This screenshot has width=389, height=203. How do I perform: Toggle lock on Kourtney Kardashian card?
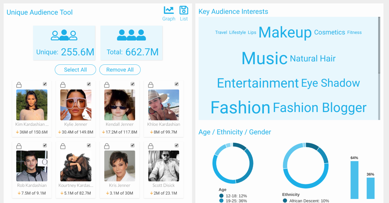(x=63, y=146)
